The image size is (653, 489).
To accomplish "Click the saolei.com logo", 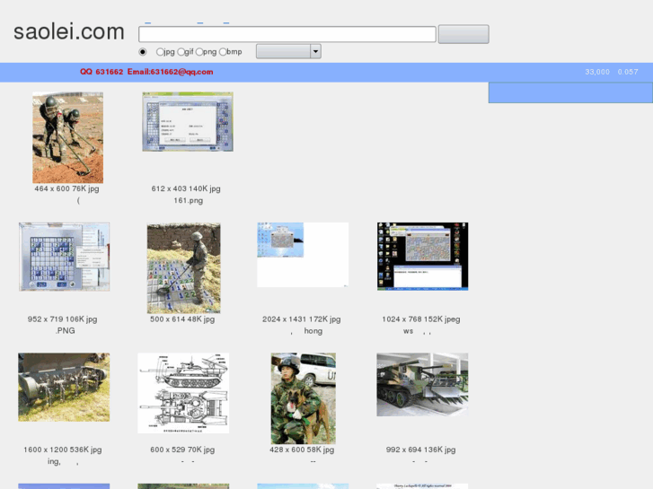I will point(69,31).
